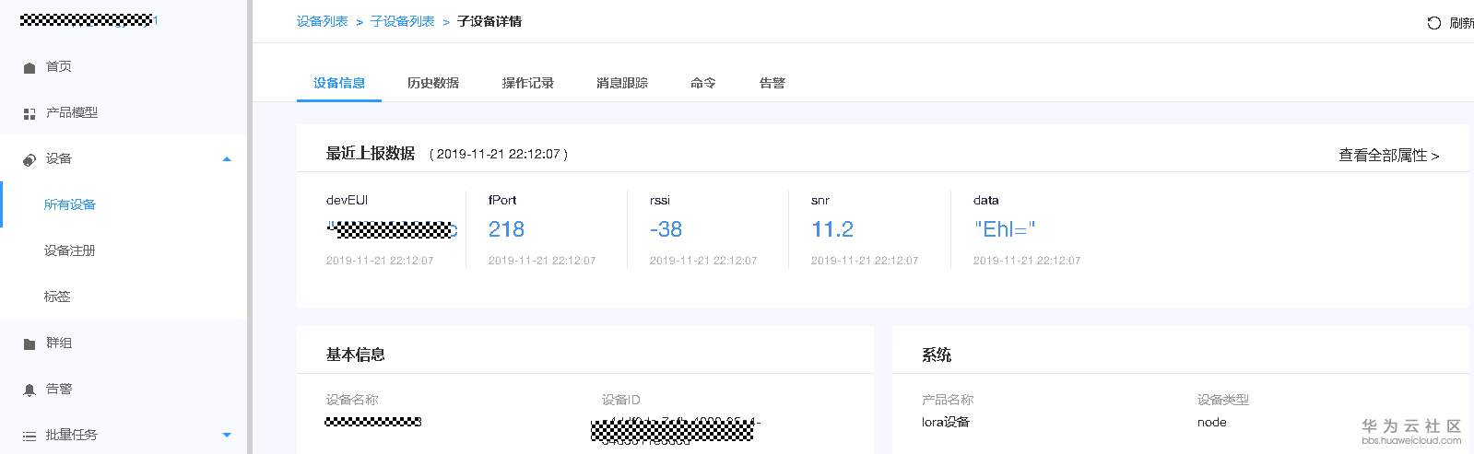Screen dimensions: 1474x454
Task: Switch to the 设备信息 tab
Action: click(x=339, y=83)
